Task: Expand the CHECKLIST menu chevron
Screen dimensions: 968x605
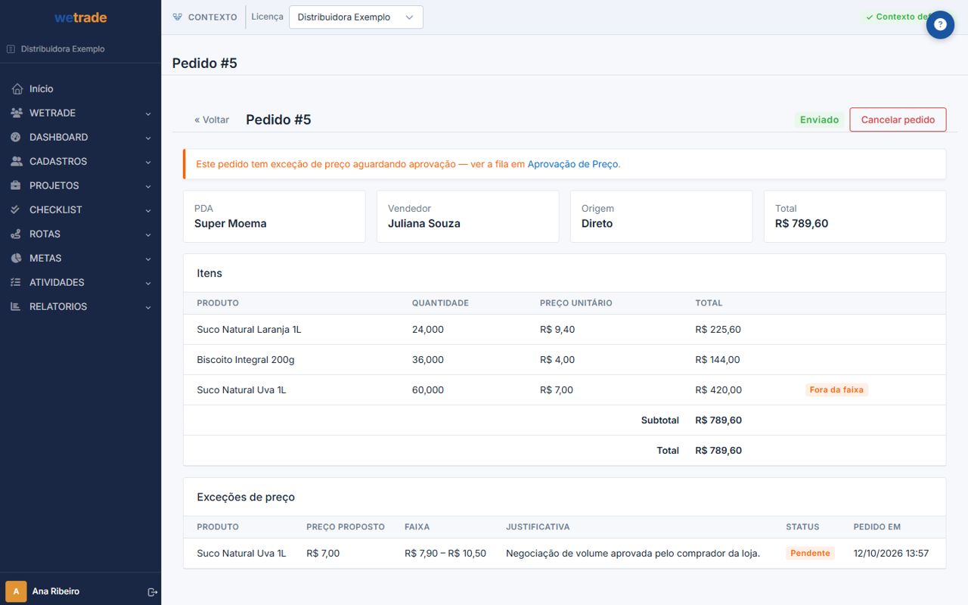Action: click(x=148, y=210)
